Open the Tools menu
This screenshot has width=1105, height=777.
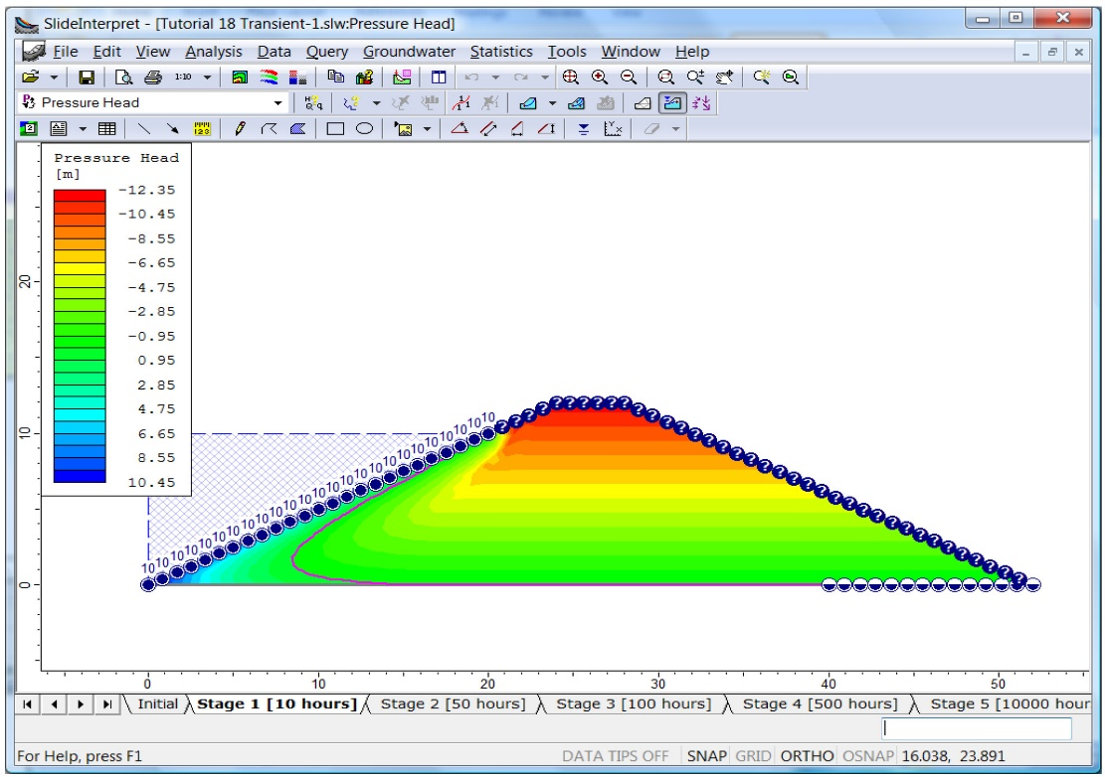[x=567, y=52]
